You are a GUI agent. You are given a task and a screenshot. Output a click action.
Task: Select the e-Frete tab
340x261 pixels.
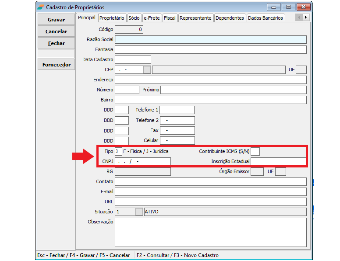151,18
